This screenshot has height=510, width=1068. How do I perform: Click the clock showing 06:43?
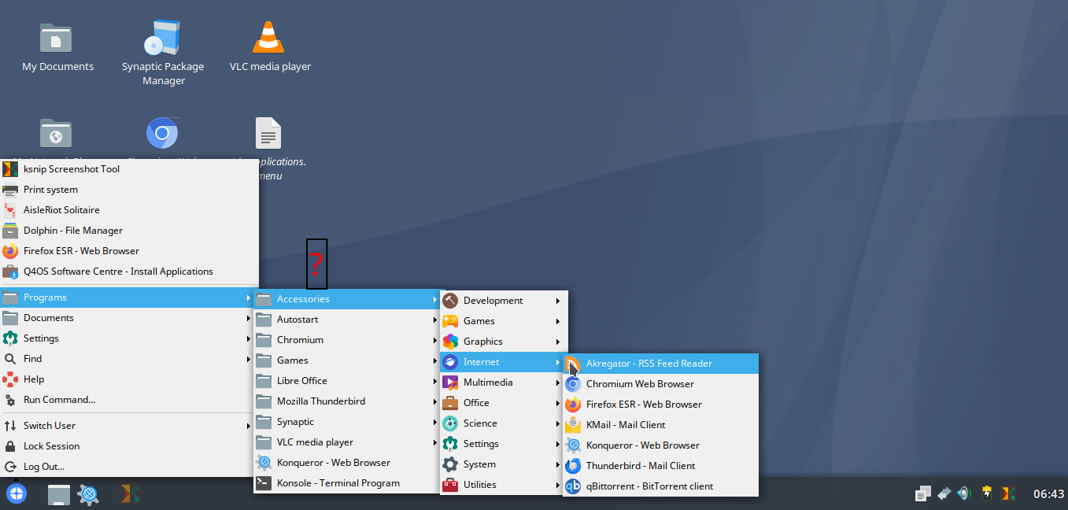pyautogui.click(x=1048, y=494)
